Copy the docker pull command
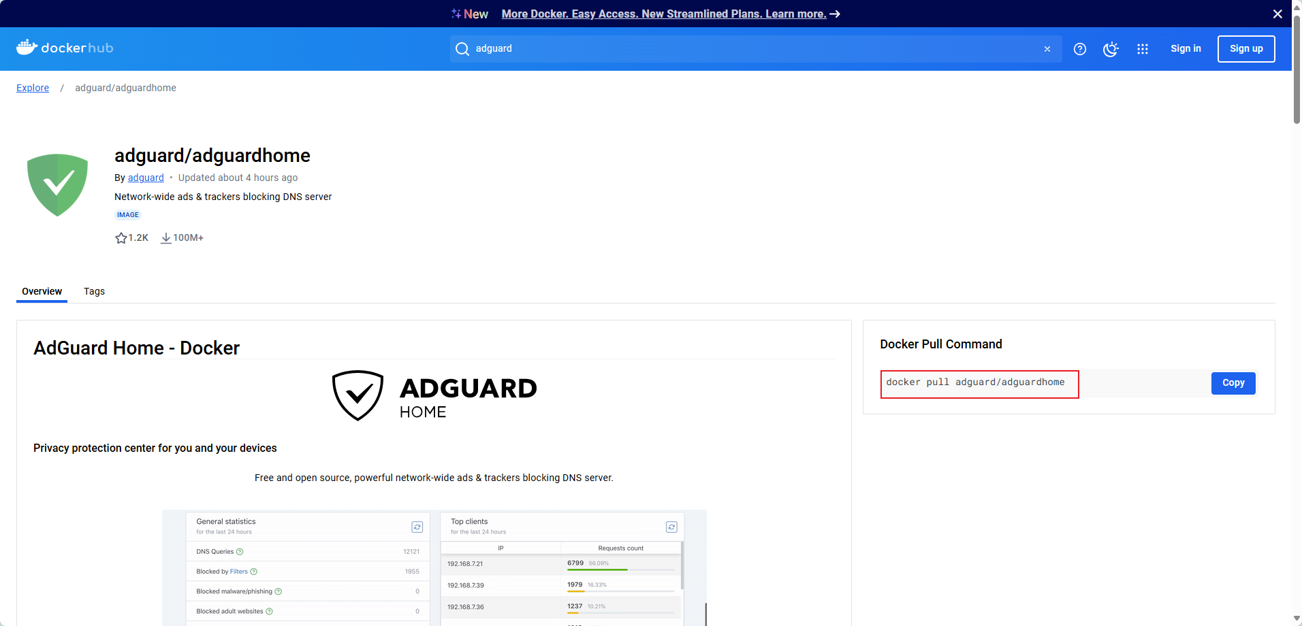Viewport: 1302px width, 626px height. pyautogui.click(x=1233, y=383)
